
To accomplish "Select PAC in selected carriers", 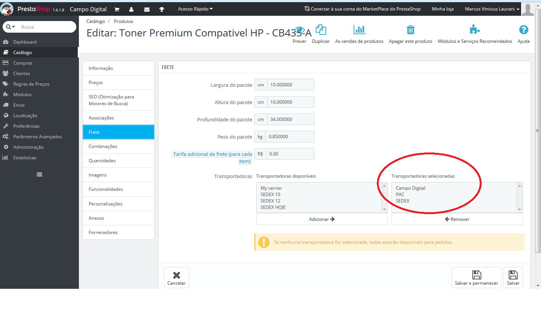I will pos(400,195).
